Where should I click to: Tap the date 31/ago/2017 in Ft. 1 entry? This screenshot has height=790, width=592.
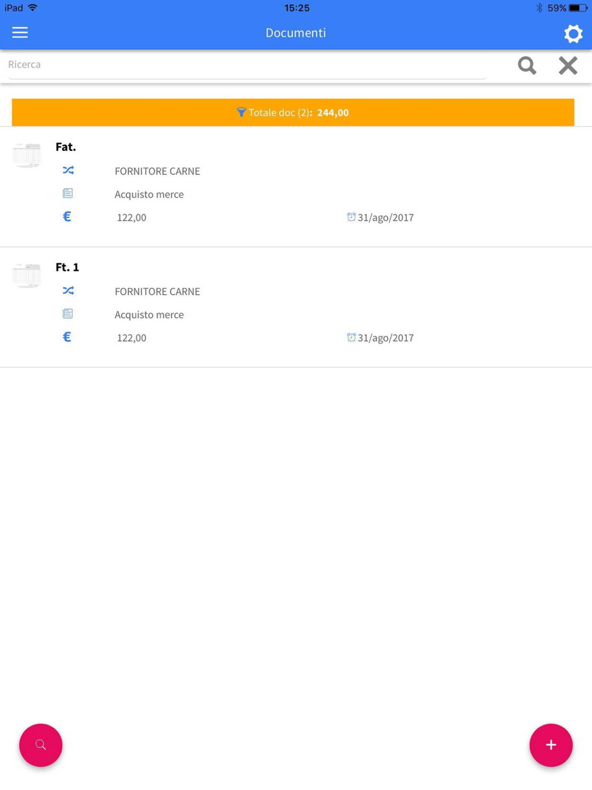click(x=385, y=338)
